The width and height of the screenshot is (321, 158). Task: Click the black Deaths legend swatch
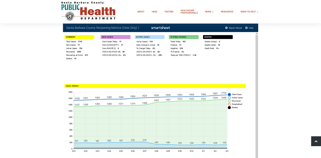point(229,107)
